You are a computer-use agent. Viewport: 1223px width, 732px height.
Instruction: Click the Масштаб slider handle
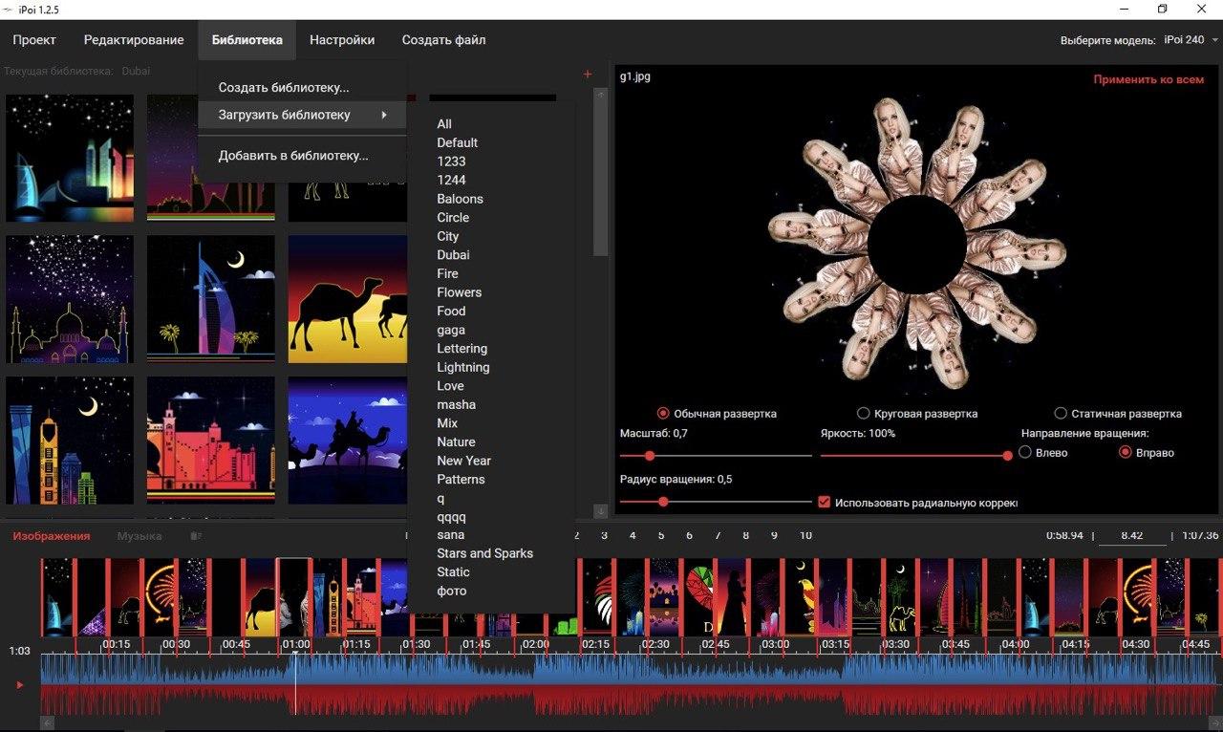pos(650,456)
